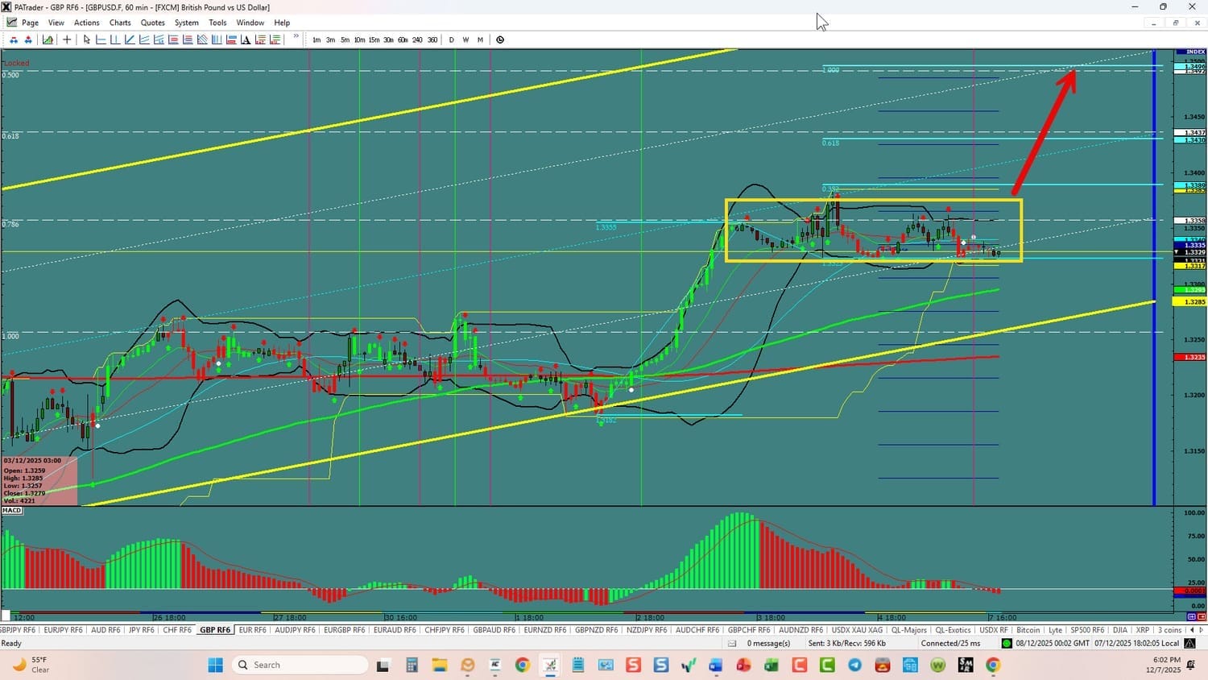Switch to the daily D timeframe
The image size is (1208, 680).
(x=451, y=39)
